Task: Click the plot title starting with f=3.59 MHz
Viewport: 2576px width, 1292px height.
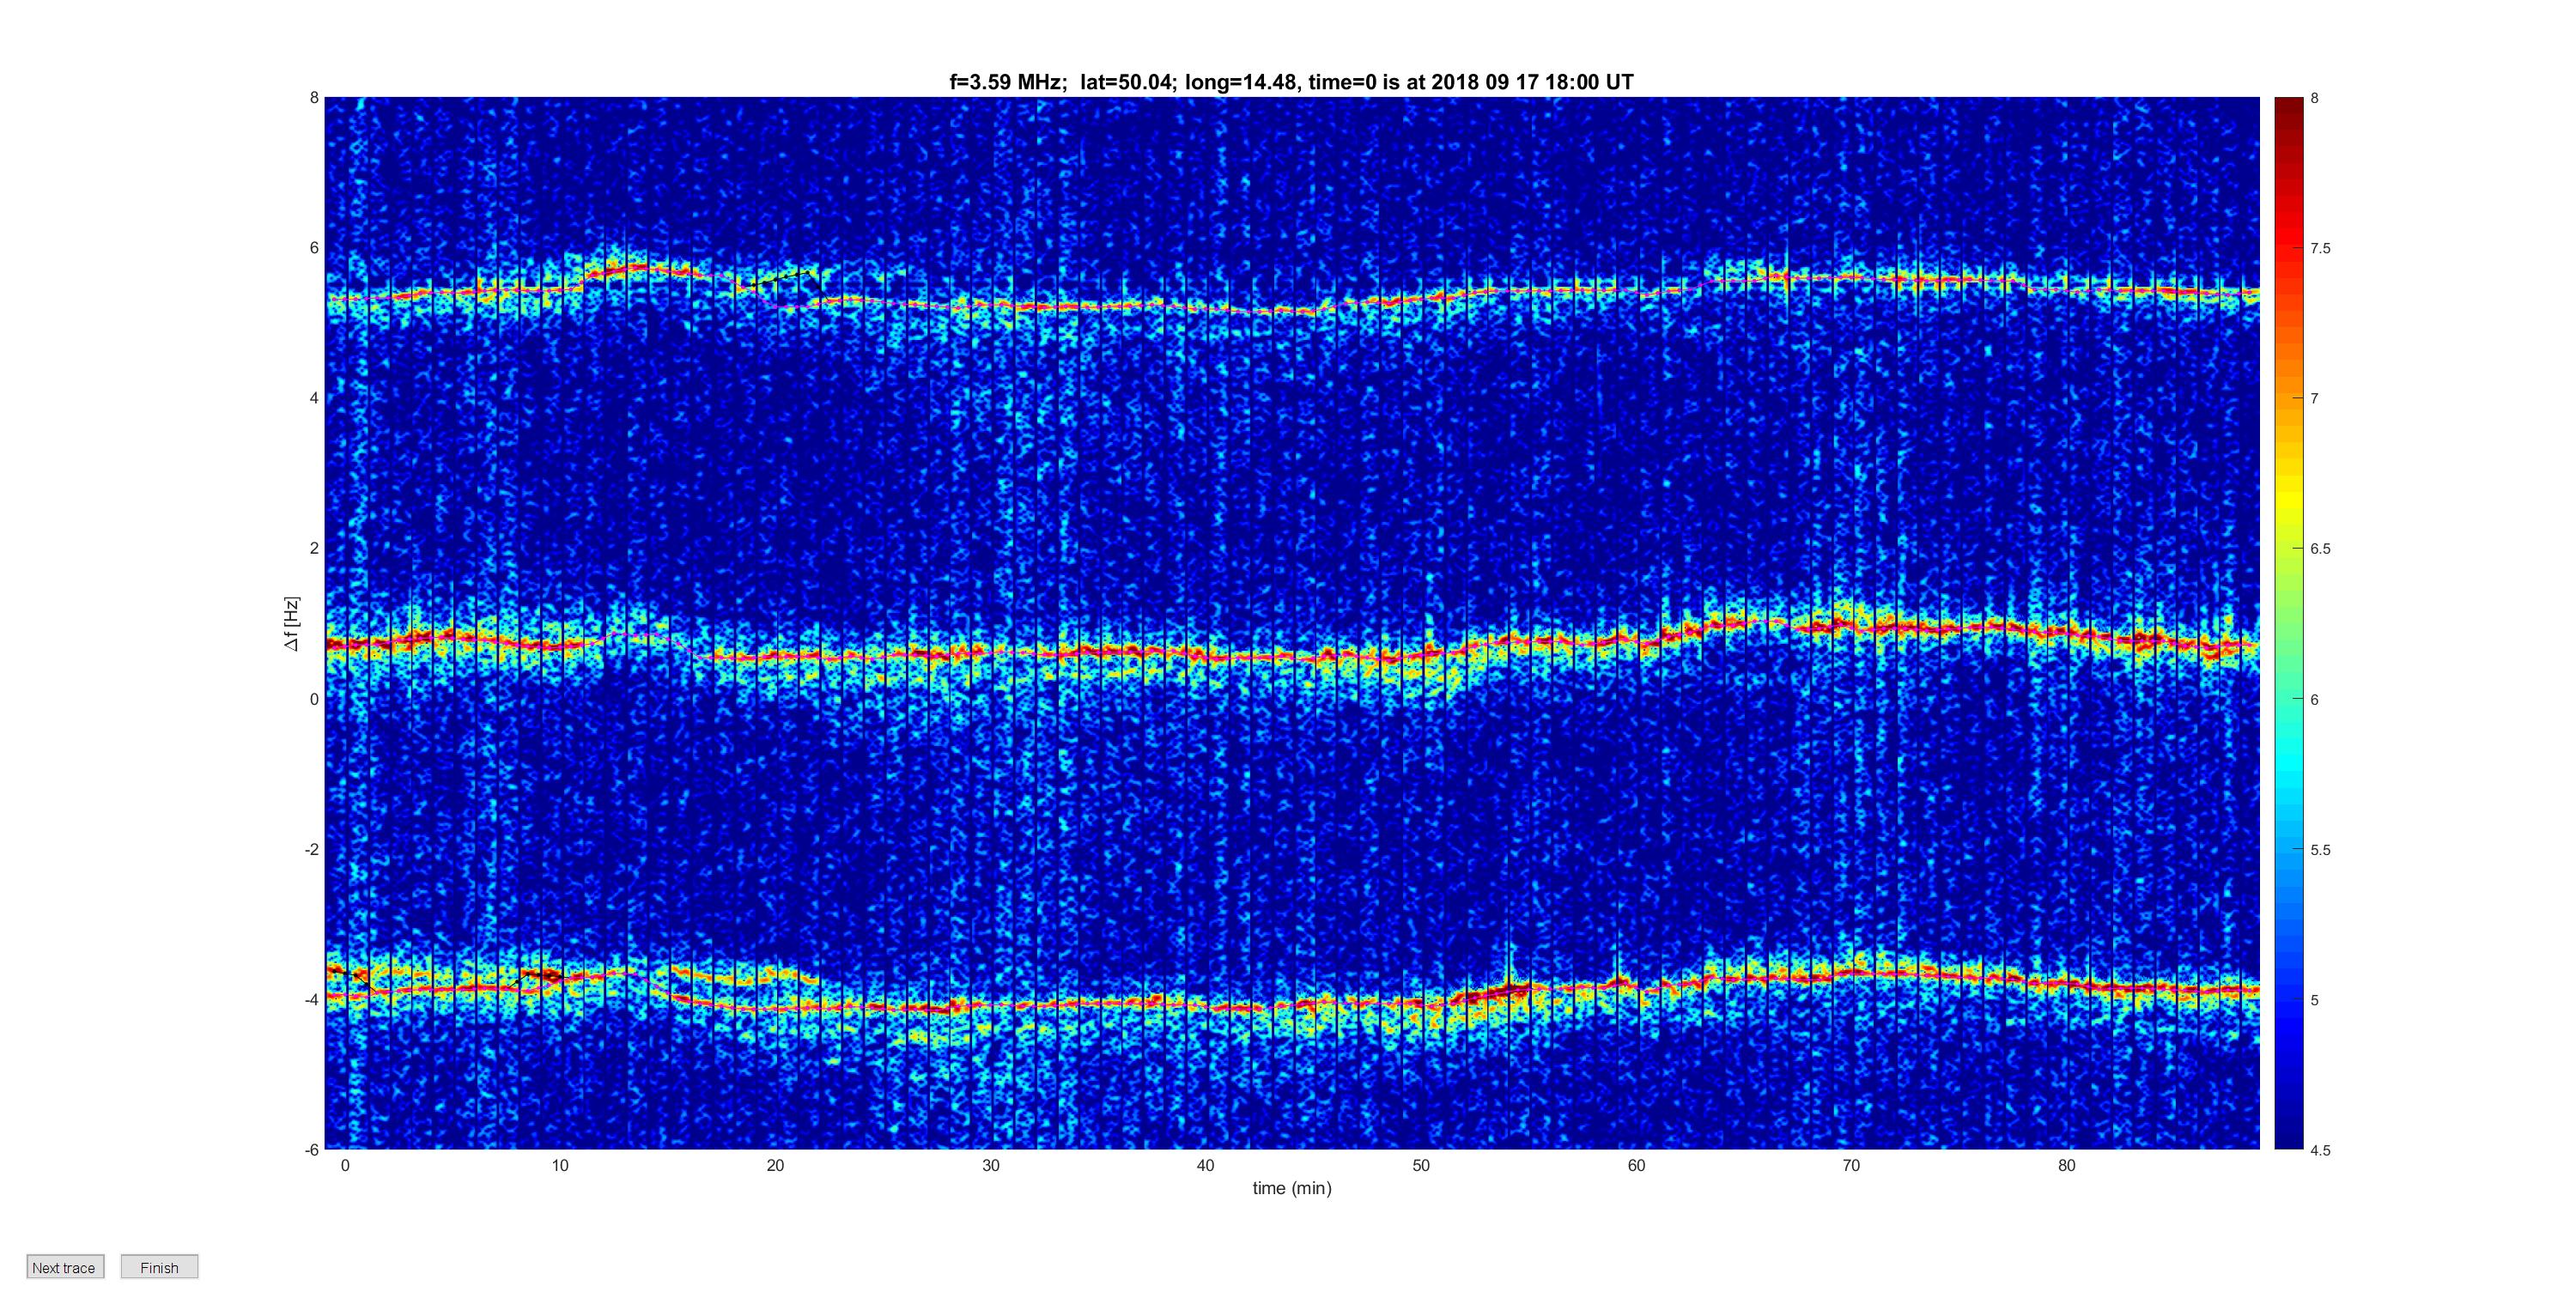Action: (x=1291, y=82)
